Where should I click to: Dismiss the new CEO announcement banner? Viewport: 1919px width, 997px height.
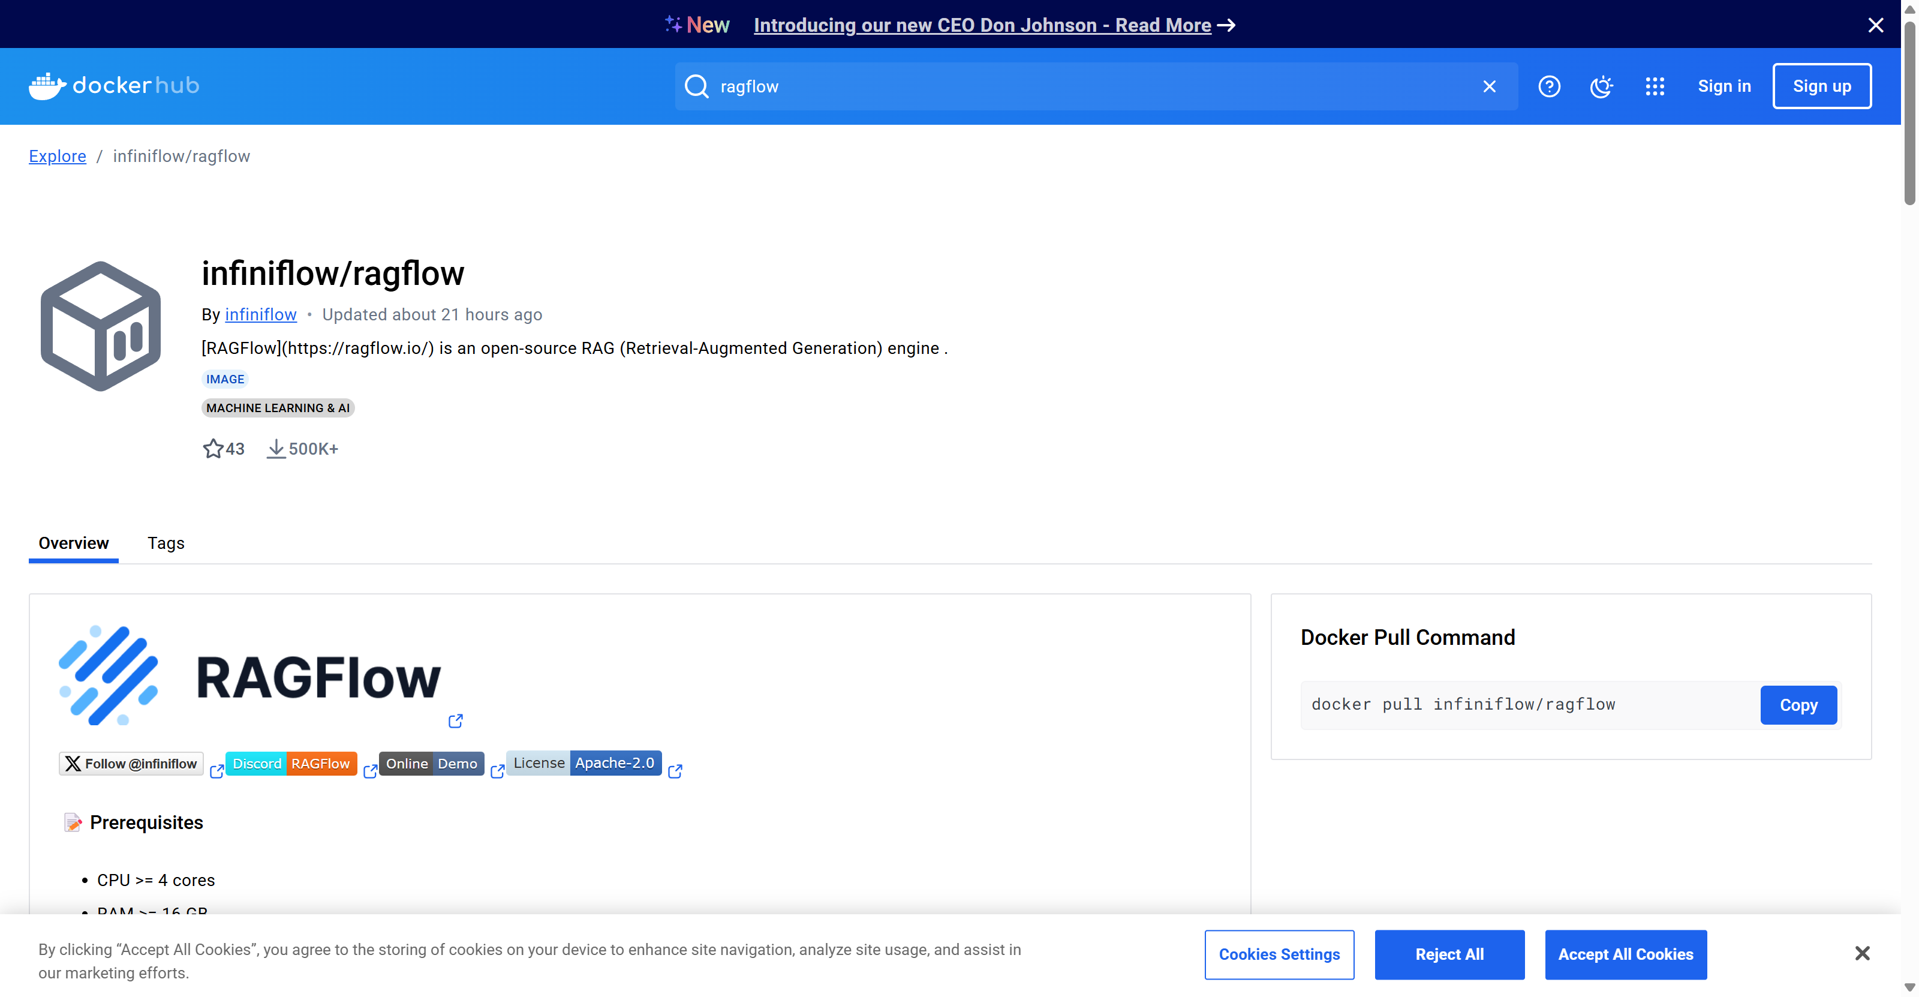[1875, 25]
